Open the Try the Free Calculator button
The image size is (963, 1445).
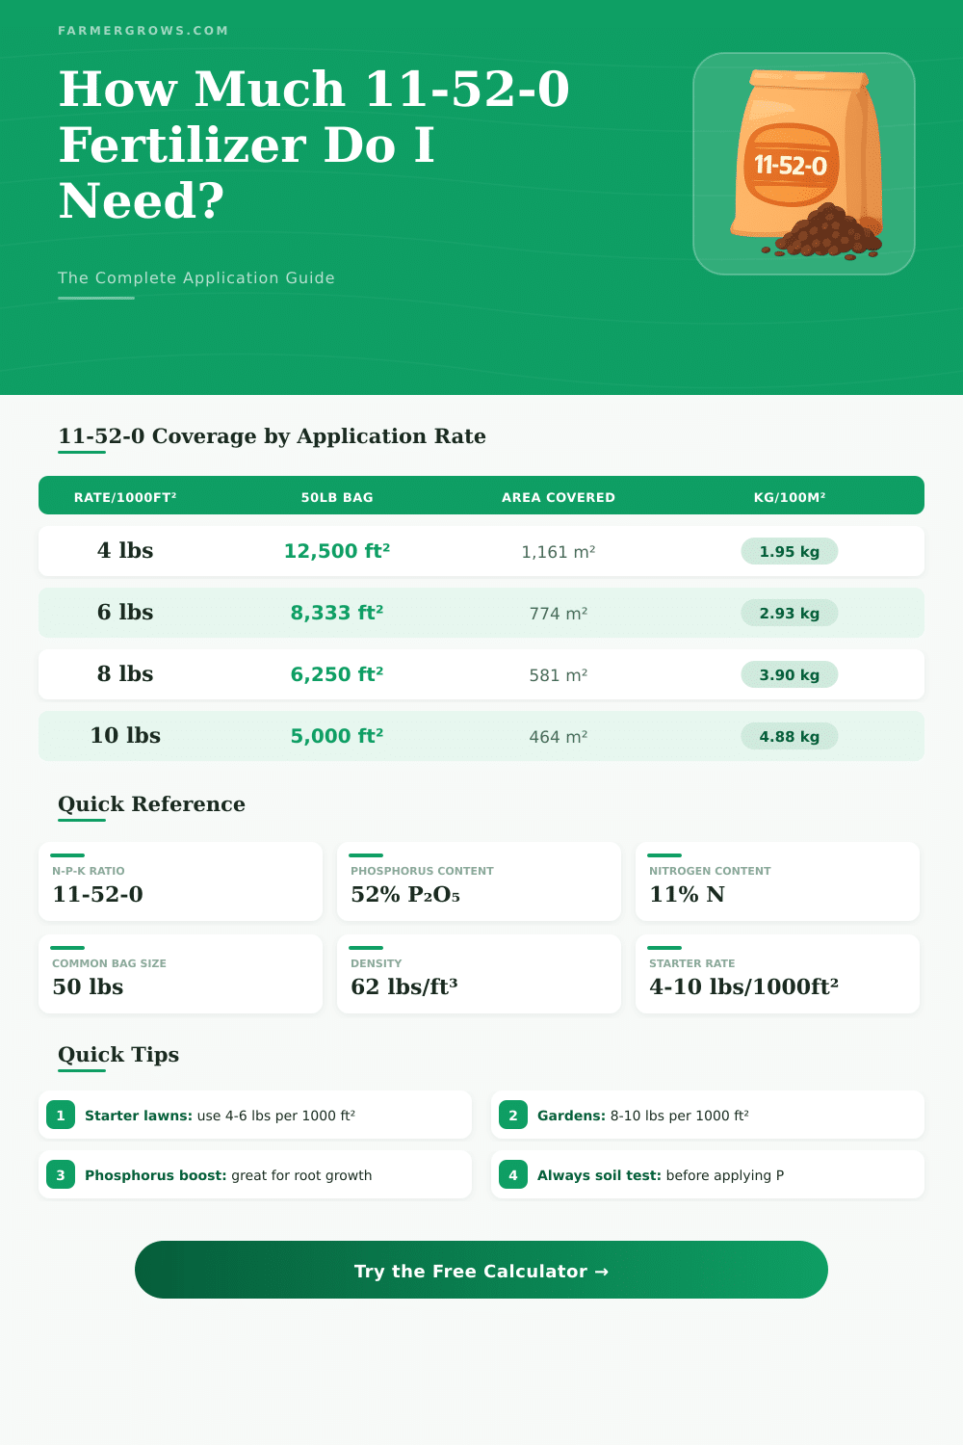tap(481, 1271)
